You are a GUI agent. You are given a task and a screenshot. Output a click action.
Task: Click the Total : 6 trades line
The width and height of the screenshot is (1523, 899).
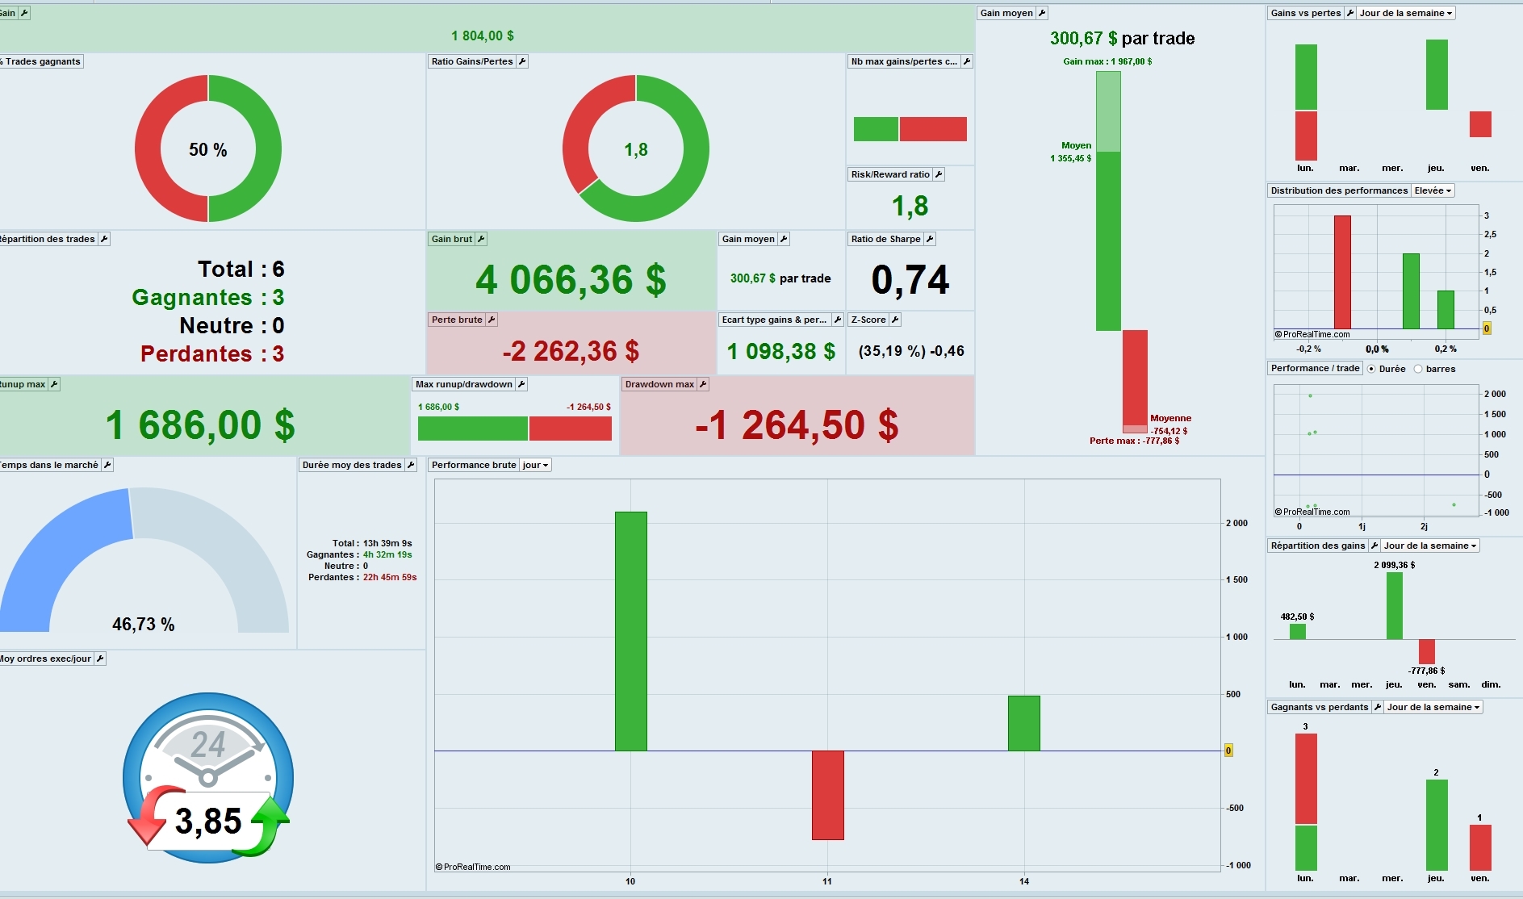pos(241,269)
